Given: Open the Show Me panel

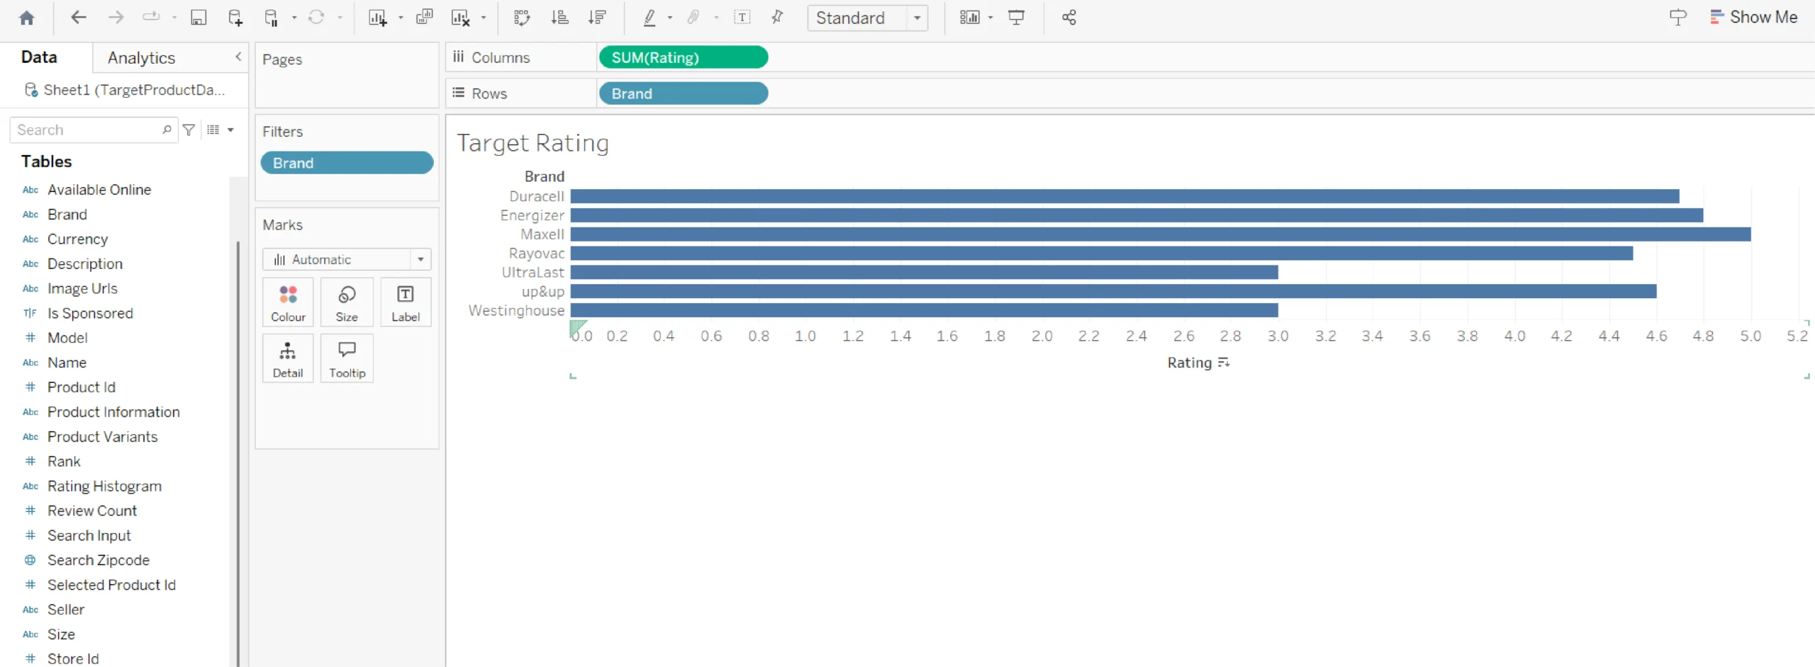Looking at the screenshot, I should click(1753, 17).
